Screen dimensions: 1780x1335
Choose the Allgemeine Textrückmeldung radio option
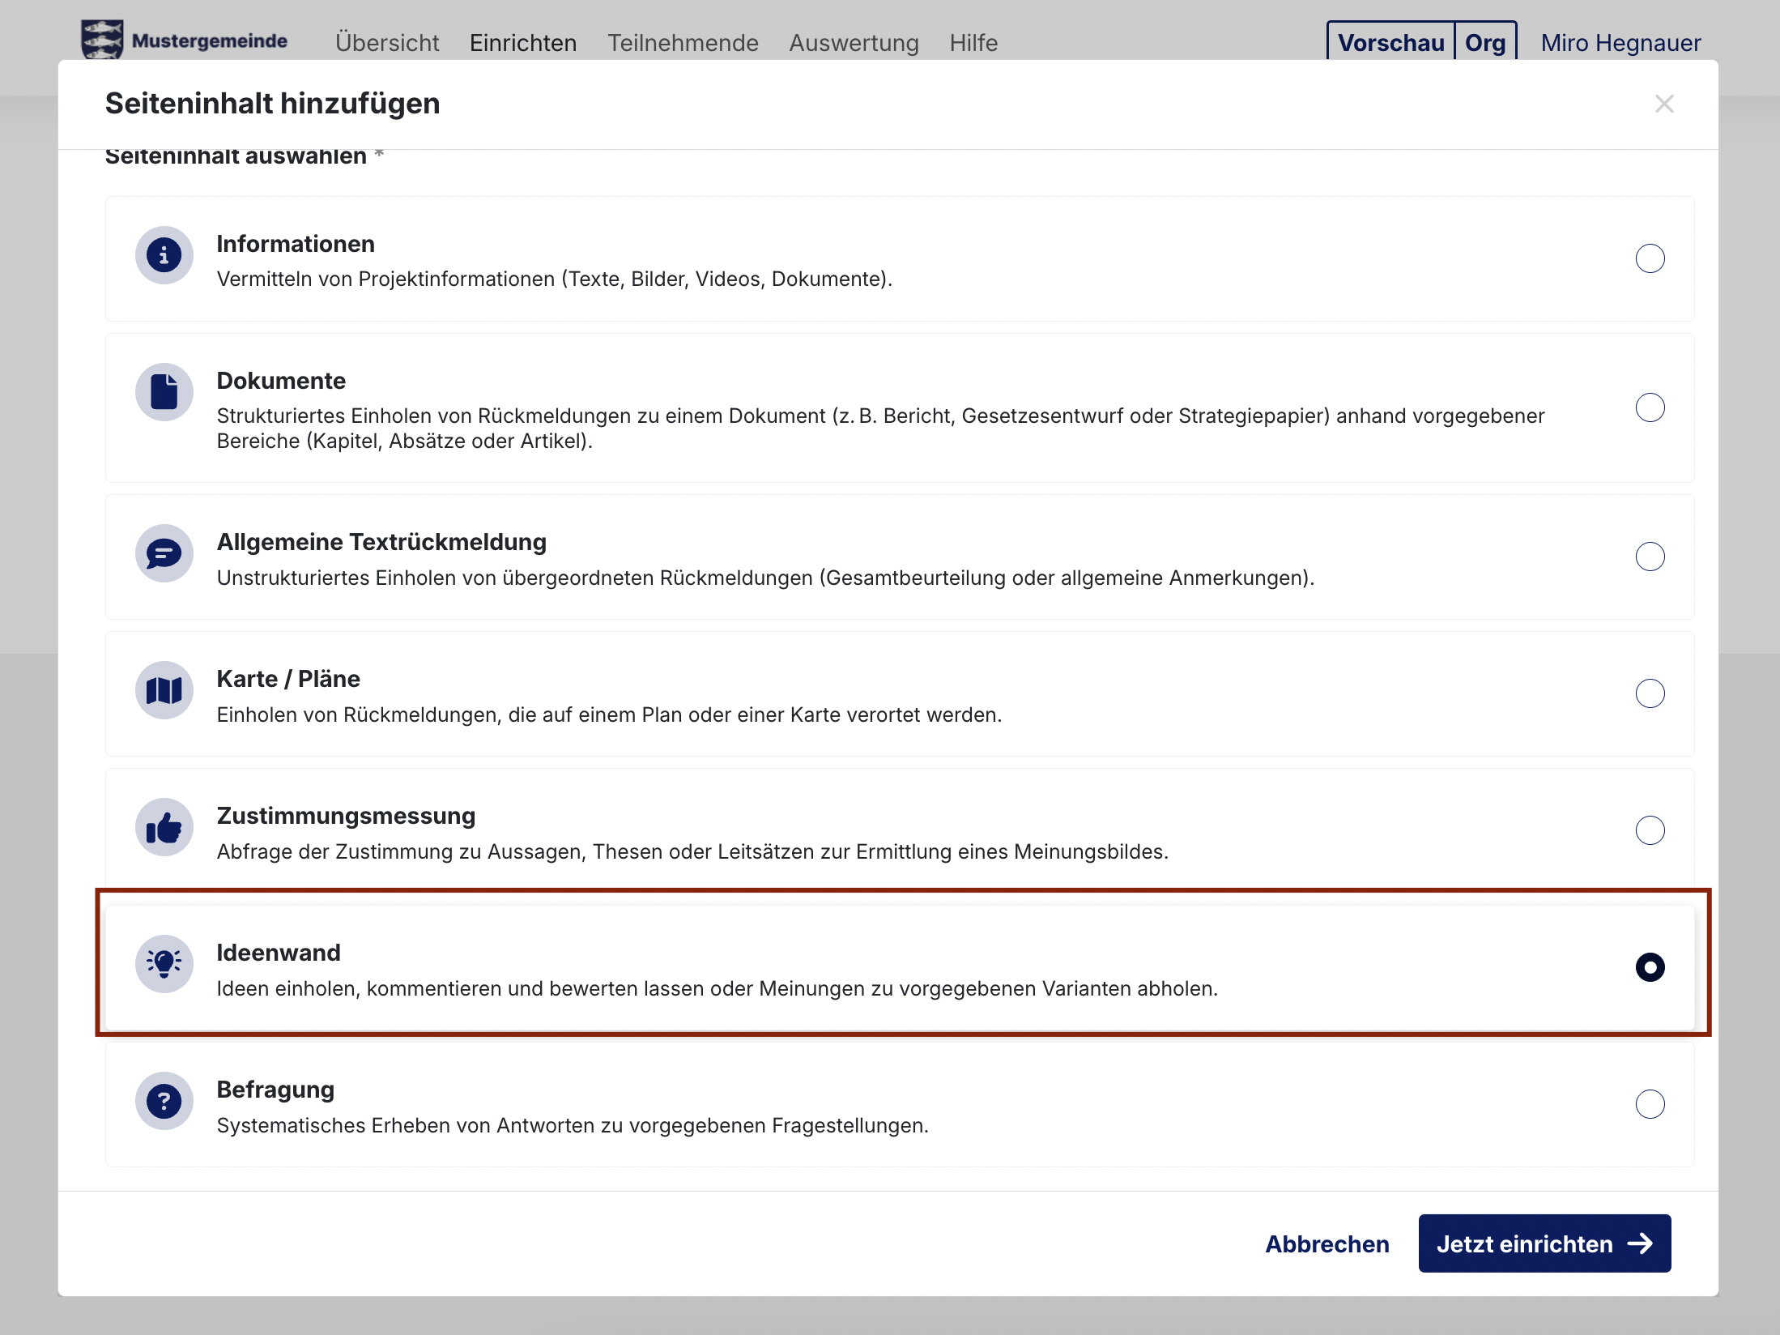coord(1650,557)
